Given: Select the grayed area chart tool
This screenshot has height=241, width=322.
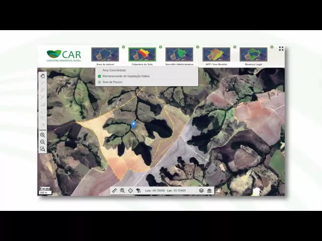Looking at the screenshot, I should tap(42, 104).
